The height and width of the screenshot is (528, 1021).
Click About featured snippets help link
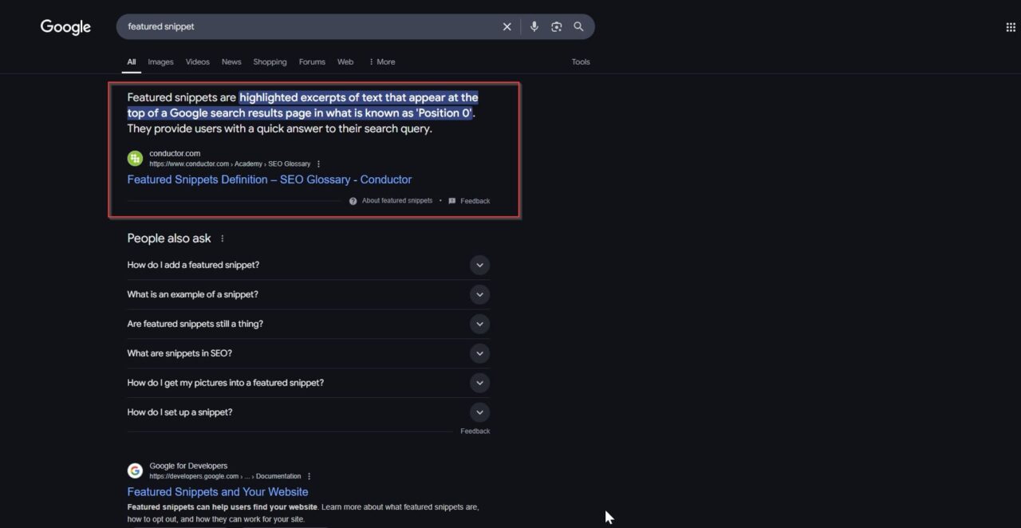[x=396, y=201]
